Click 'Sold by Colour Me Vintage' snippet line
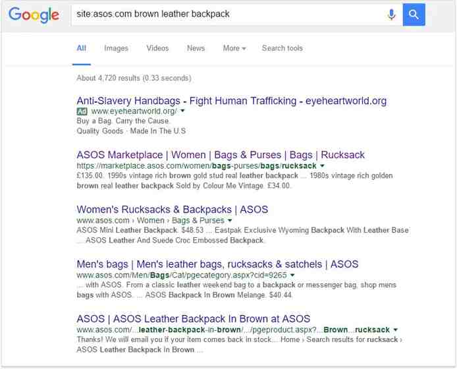The image size is (457, 369). point(219,186)
